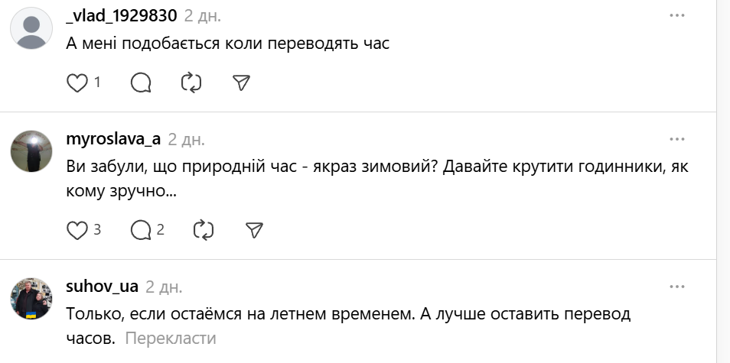Open _vlad_1929830's profile via username

pos(122,15)
